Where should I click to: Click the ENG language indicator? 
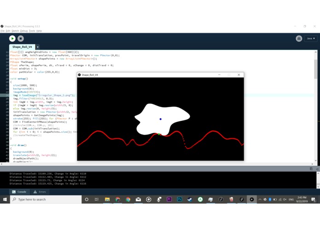(x=291, y=199)
